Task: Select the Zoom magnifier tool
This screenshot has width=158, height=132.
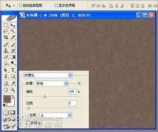Action: pyautogui.click(x=13, y=90)
